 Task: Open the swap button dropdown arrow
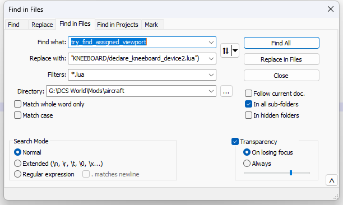click(x=235, y=51)
